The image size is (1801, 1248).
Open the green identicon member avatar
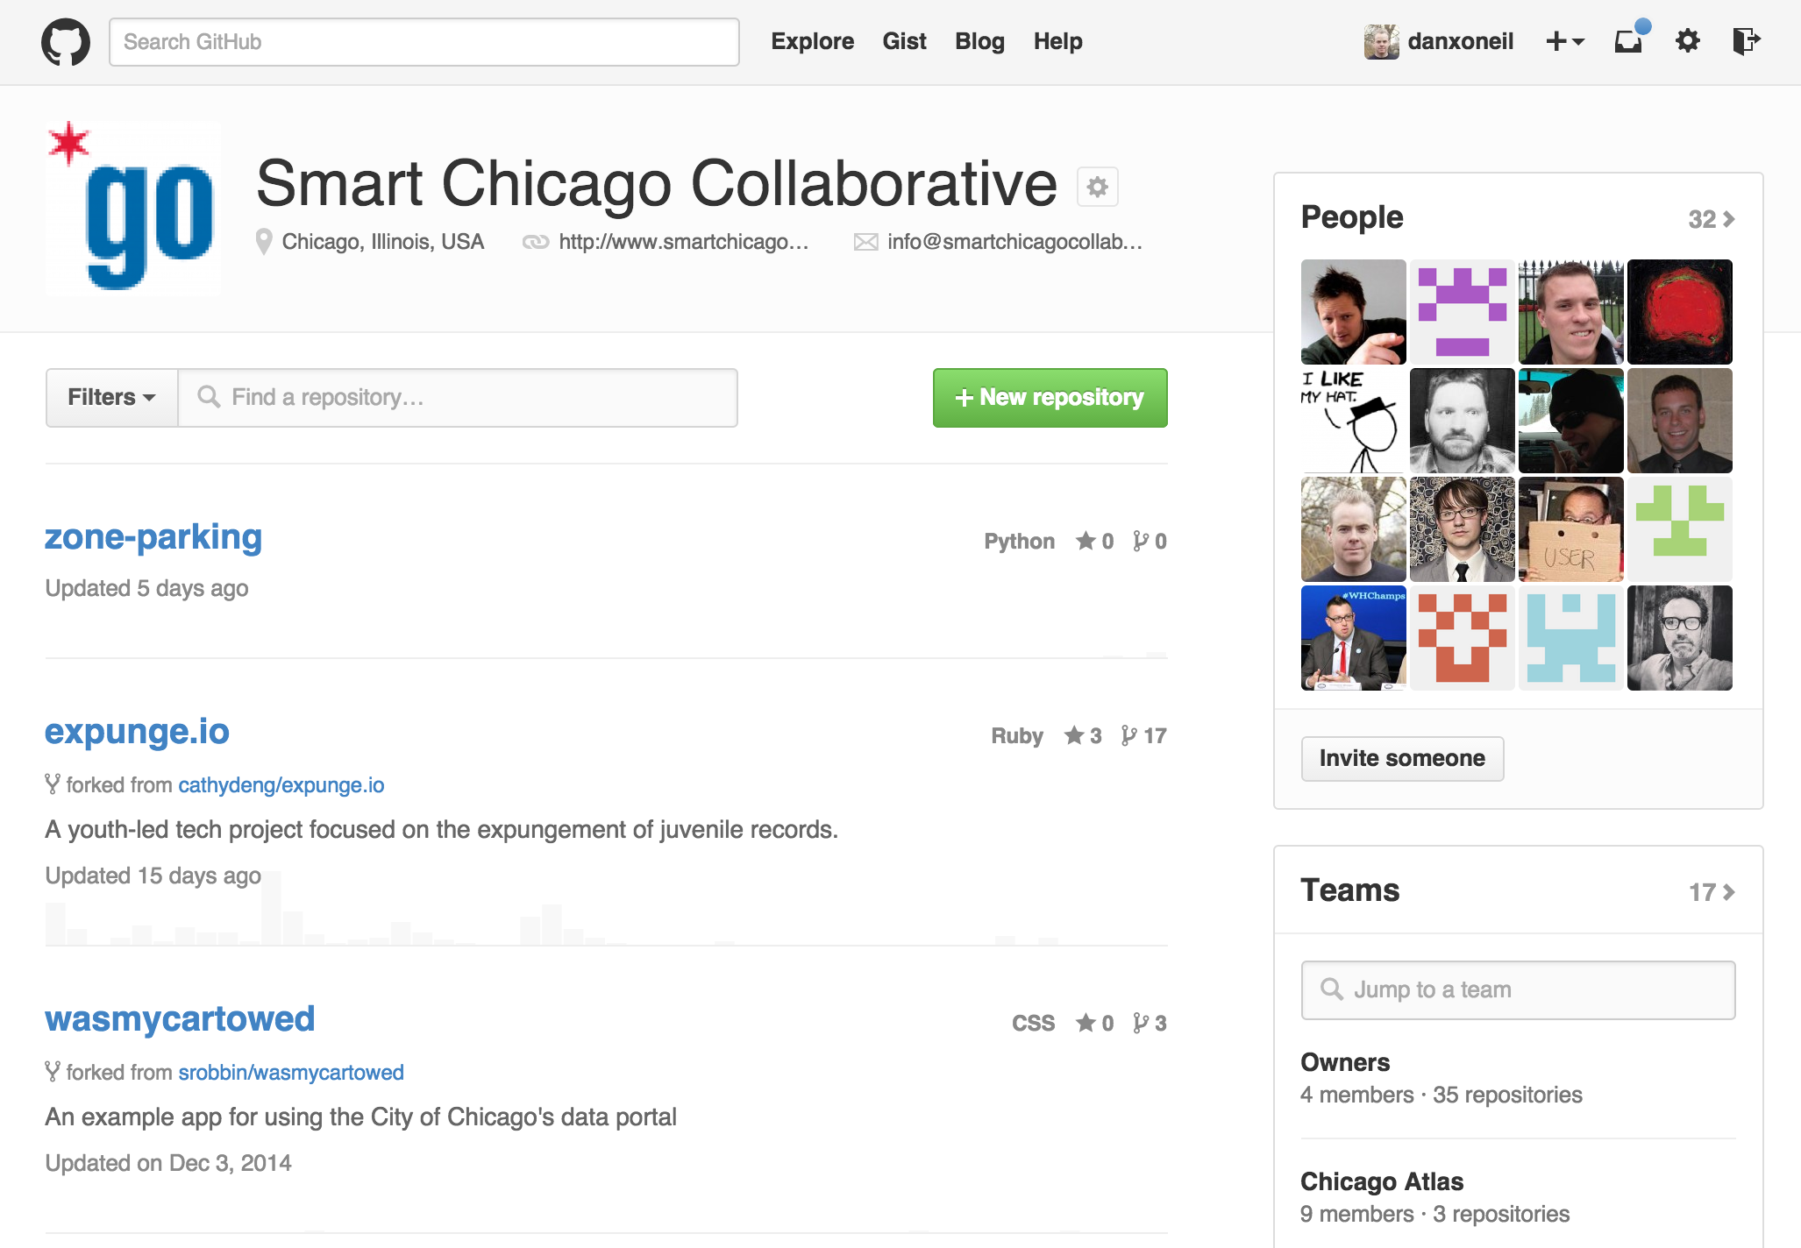click(1680, 529)
